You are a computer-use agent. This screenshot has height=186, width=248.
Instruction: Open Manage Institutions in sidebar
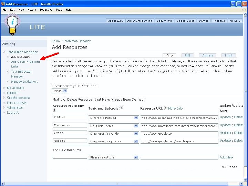click(24, 82)
